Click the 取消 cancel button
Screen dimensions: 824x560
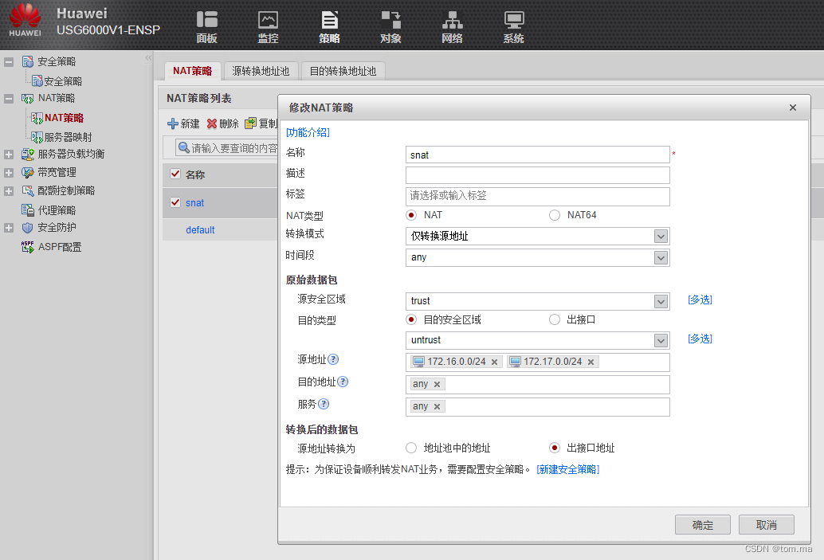pos(766,525)
